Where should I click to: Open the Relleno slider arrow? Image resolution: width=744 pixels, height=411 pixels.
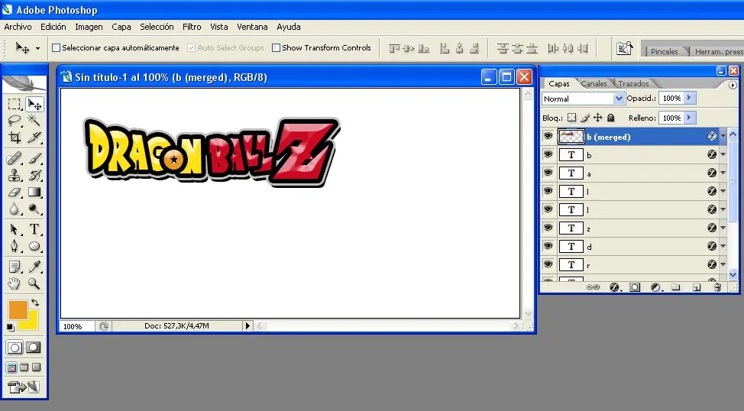(689, 117)
